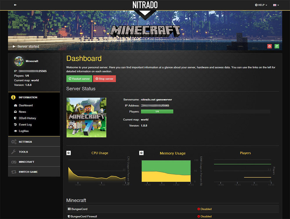Click the Players line graph

(x=242, y=171)
